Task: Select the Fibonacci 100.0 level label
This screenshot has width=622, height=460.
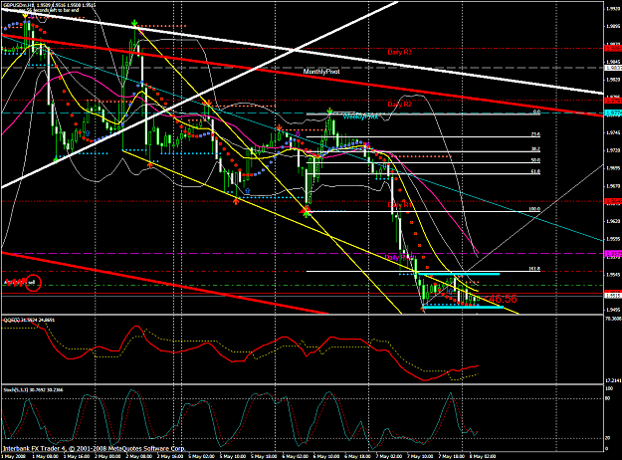Action: [x=534, y=209]
